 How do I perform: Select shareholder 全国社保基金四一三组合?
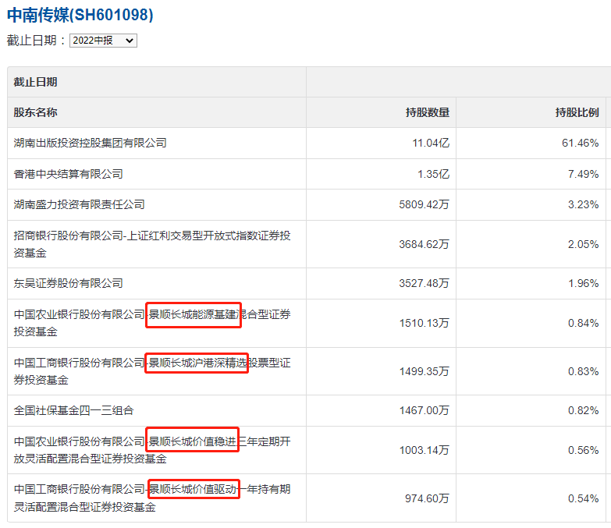click(x=73, y=410)
